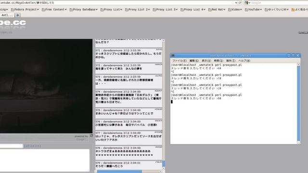Close the terminal window

tap(298, 56)
